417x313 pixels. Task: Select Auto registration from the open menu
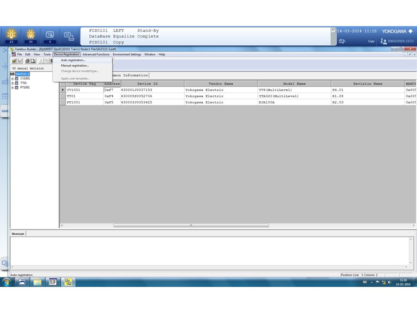pos(73,60)
